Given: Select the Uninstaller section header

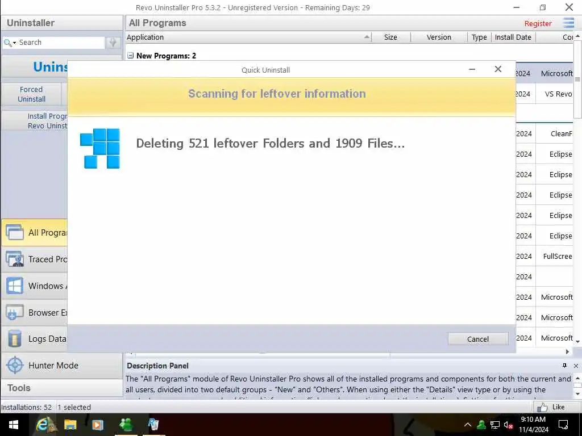Looking at the screenshot, I should coord(61,23).
